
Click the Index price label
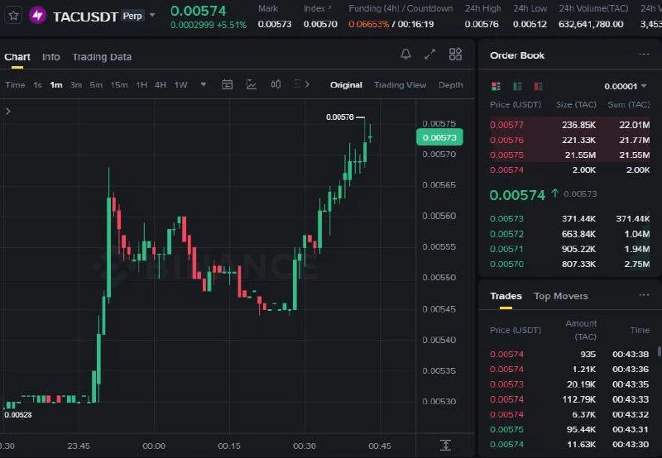[317, 8]
